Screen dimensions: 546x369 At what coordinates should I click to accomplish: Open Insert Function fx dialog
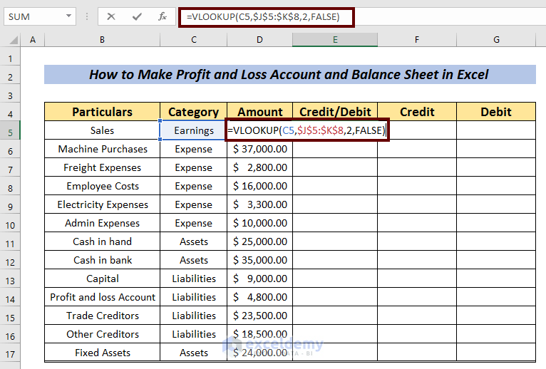pyautogui.click(x=162, y=16)
